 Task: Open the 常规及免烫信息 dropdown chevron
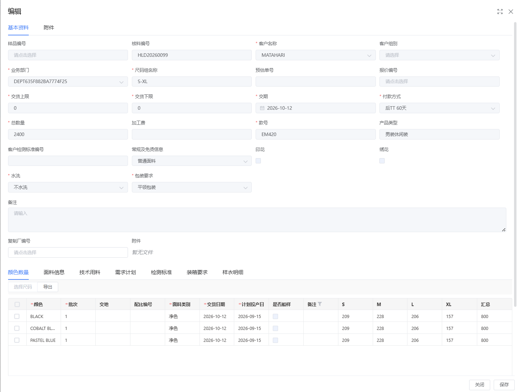(245, 161)
